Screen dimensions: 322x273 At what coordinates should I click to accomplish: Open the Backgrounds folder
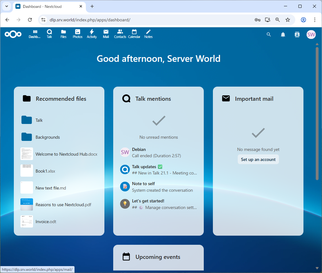point(47,137)
